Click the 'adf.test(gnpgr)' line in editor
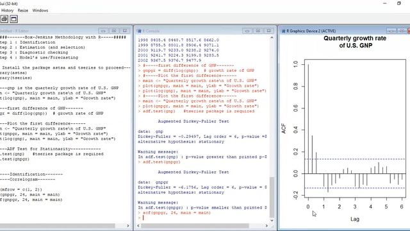 [x=15, y=159]
